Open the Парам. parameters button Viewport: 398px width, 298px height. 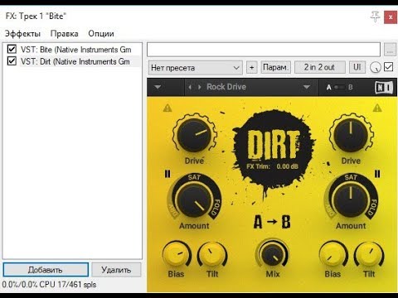click(x=276, y=67)
